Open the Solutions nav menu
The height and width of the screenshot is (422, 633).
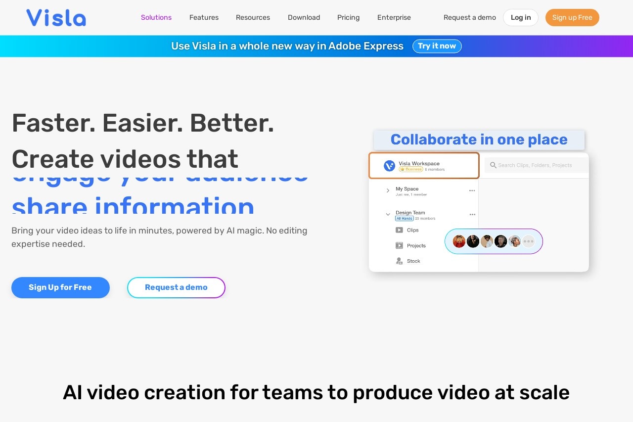156,17
